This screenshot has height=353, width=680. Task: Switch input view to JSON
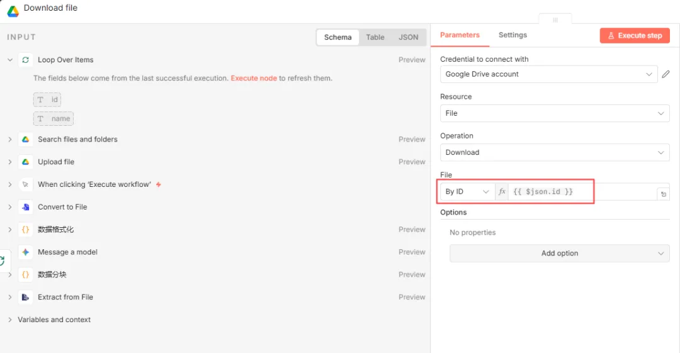[408, 37]
